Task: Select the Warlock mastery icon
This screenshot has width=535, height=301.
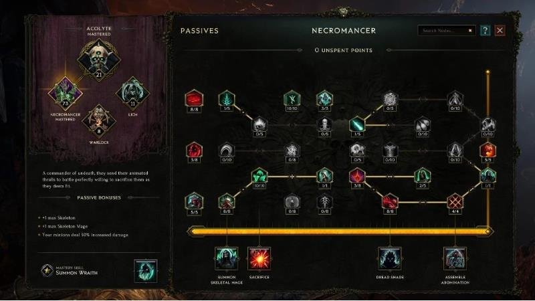Action: pos(99,120)
